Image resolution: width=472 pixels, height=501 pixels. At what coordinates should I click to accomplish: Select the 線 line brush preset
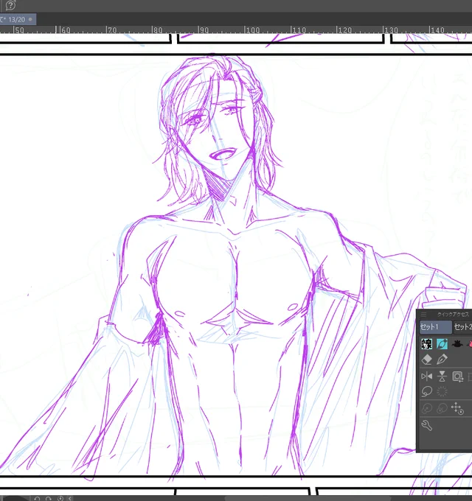click(x=426, y=344)
